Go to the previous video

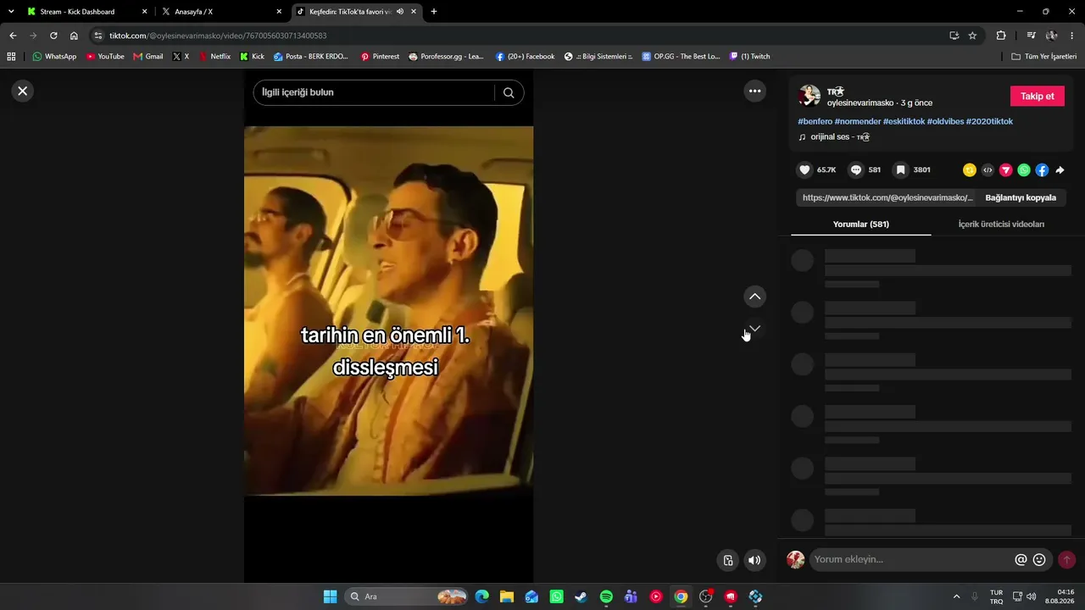tap(754, 297)
